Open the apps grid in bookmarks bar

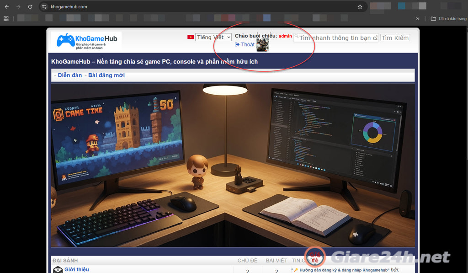(x=6, y=19)
